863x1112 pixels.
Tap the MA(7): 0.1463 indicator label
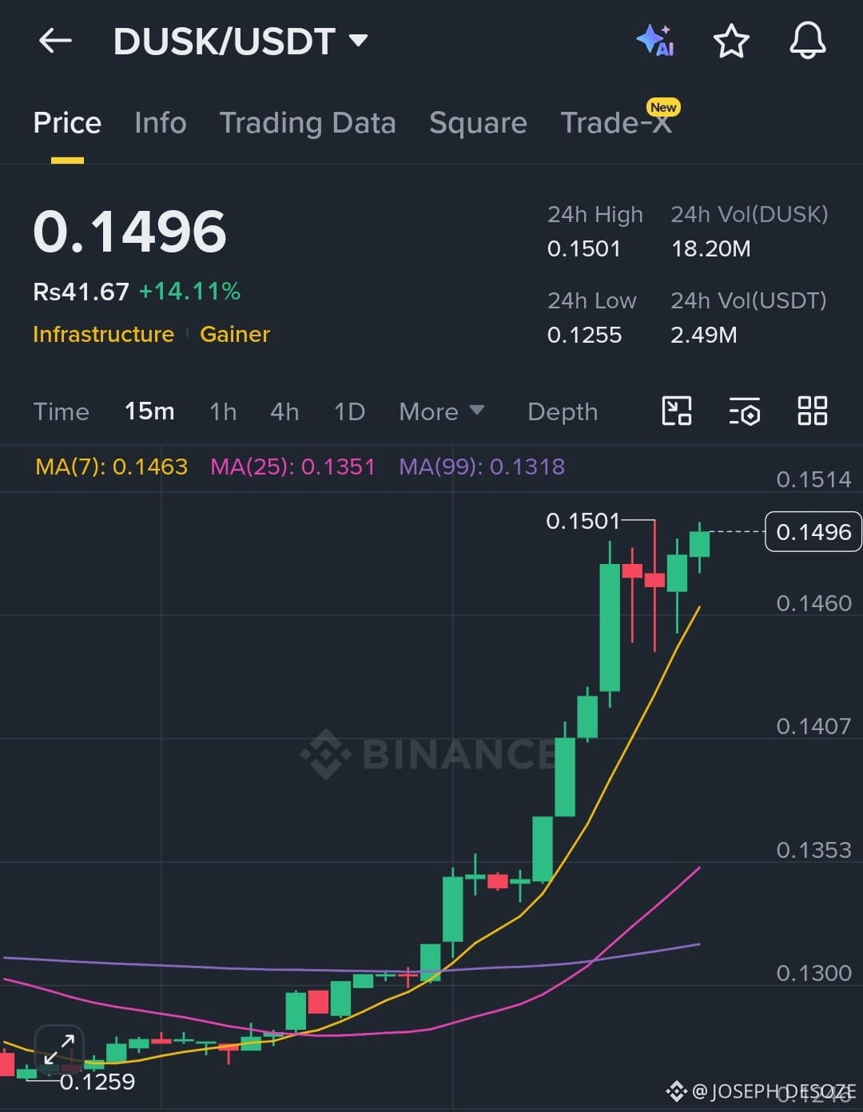tap(111, 467)
